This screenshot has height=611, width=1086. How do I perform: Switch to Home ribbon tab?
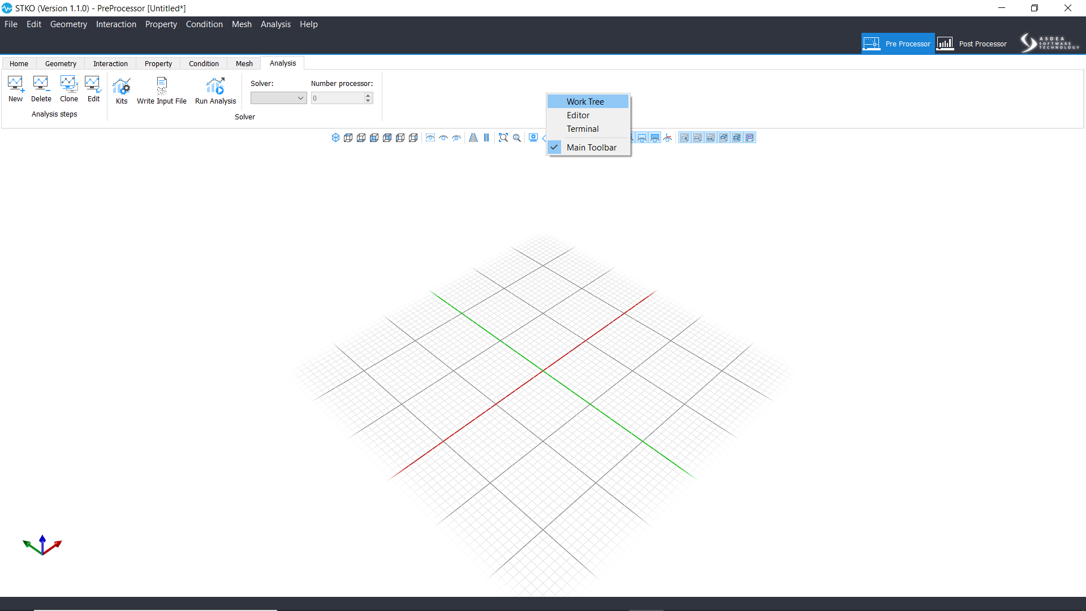click(19, 63)
